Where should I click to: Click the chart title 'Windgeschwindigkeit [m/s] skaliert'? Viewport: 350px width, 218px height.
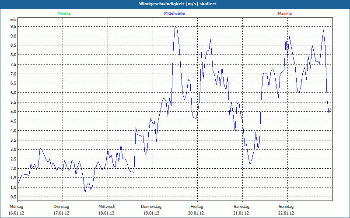pyautogui.click(x=178, y=4)
